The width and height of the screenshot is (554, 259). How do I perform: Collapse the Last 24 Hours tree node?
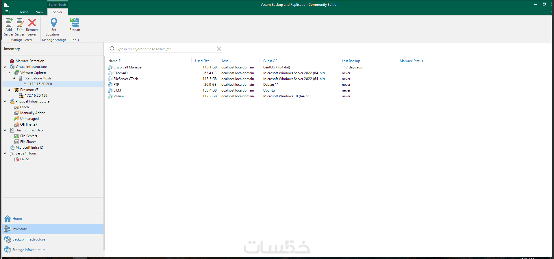[x=5, y=153]
